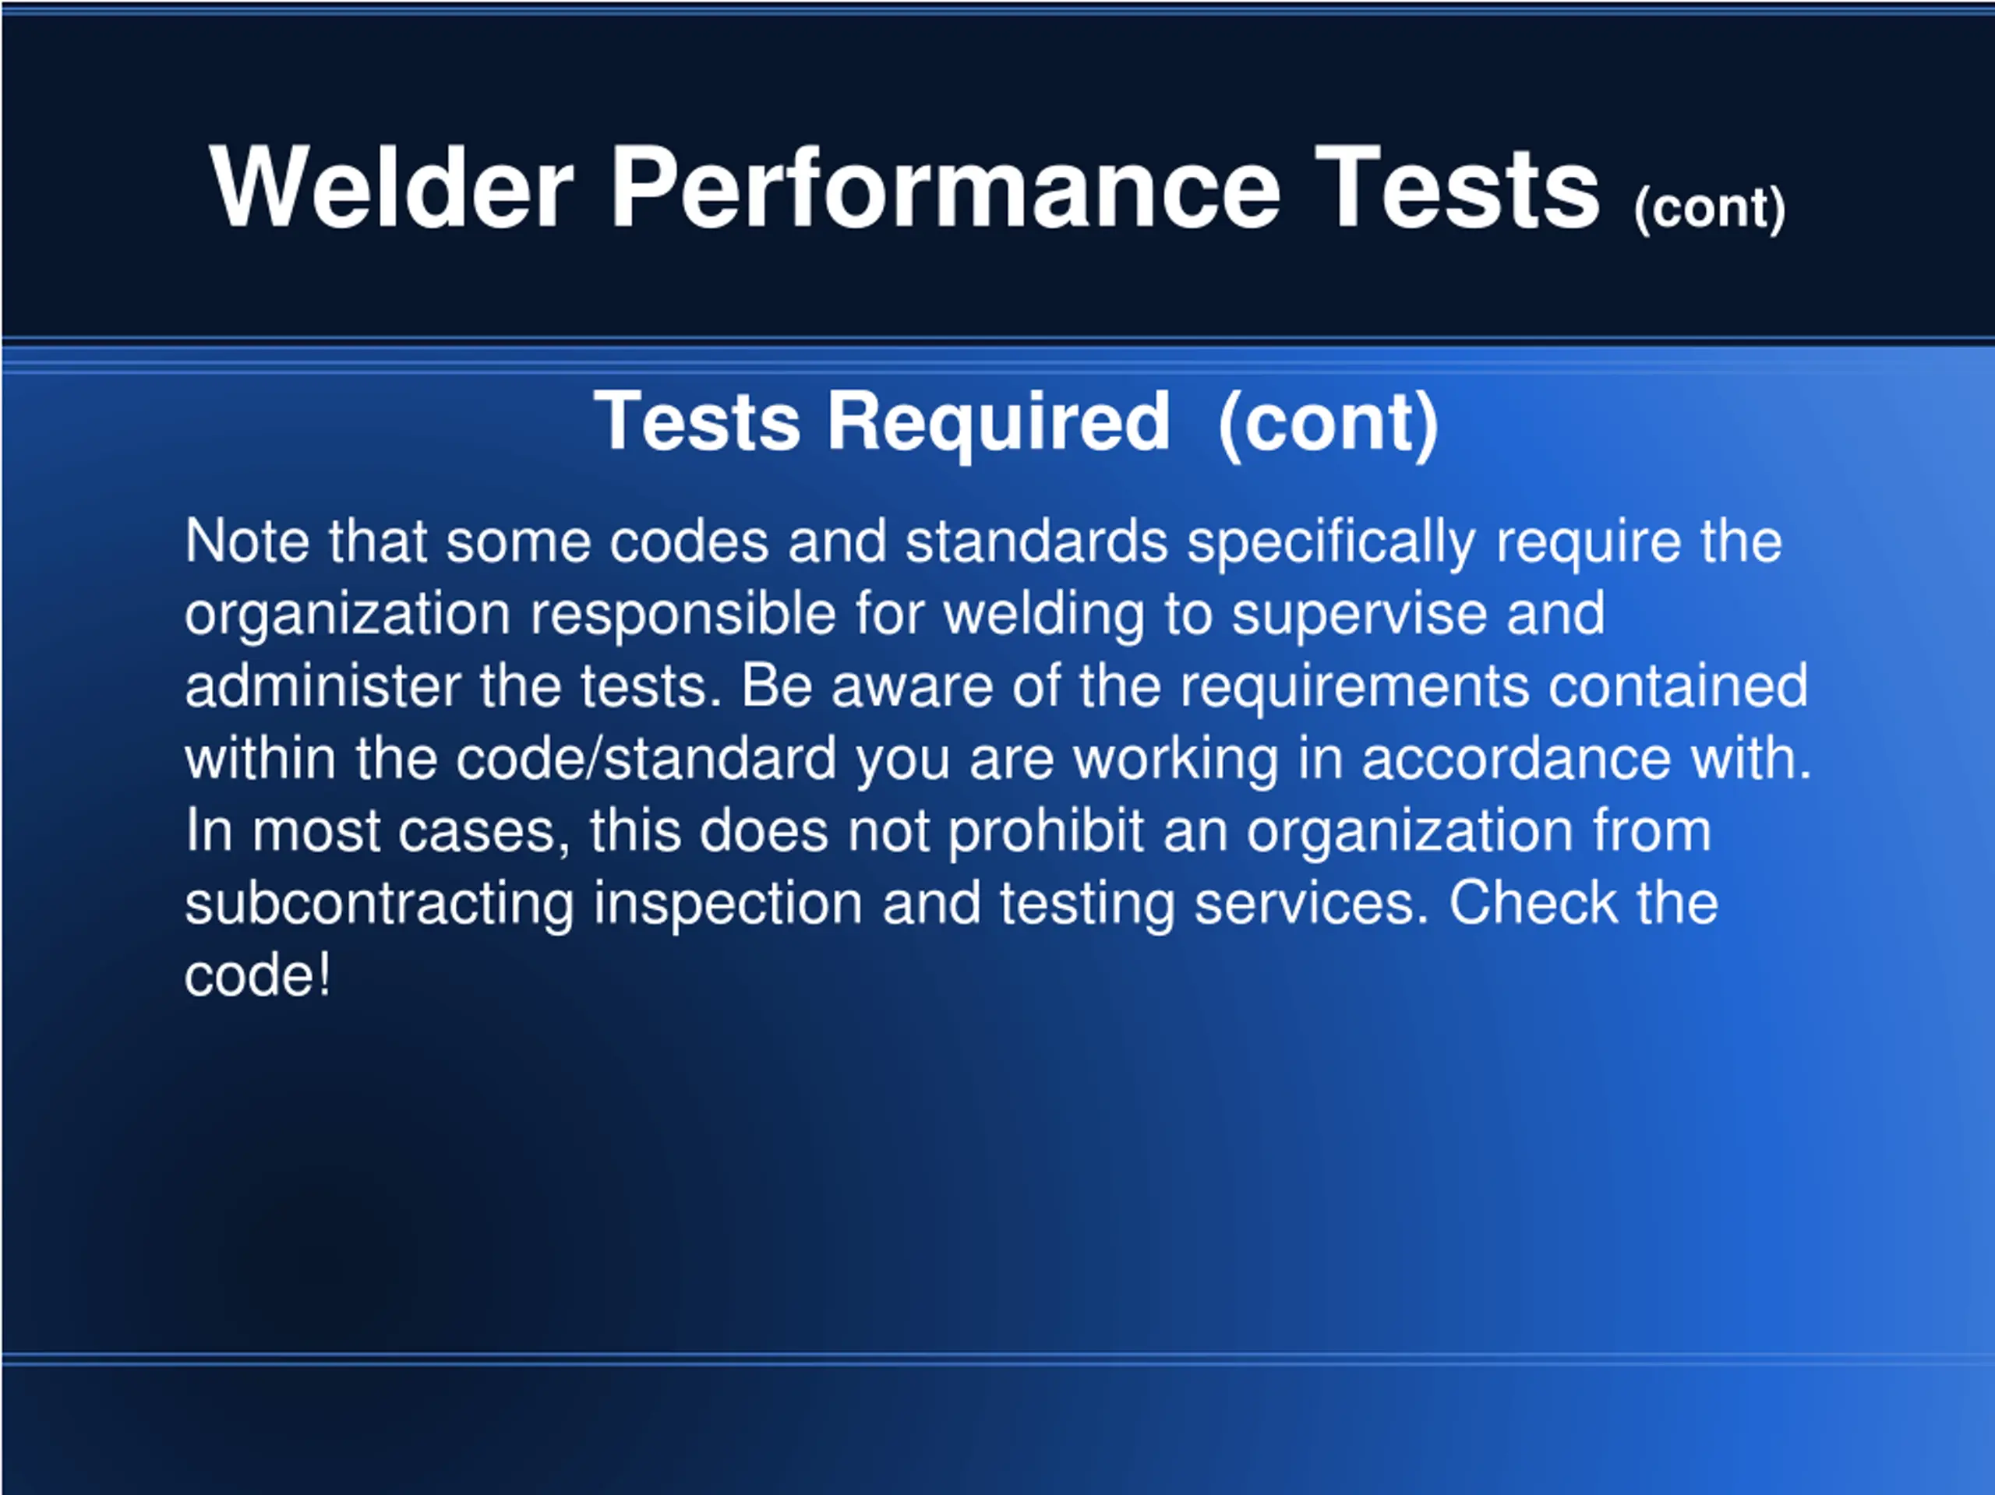Viewport: 1995px width, 1495px height.
Task: Click the word 'organization' starting the second line
Action: coord(348,615)
